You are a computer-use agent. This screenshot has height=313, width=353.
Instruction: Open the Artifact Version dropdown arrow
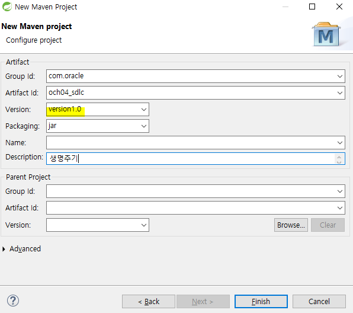[144, 110]
